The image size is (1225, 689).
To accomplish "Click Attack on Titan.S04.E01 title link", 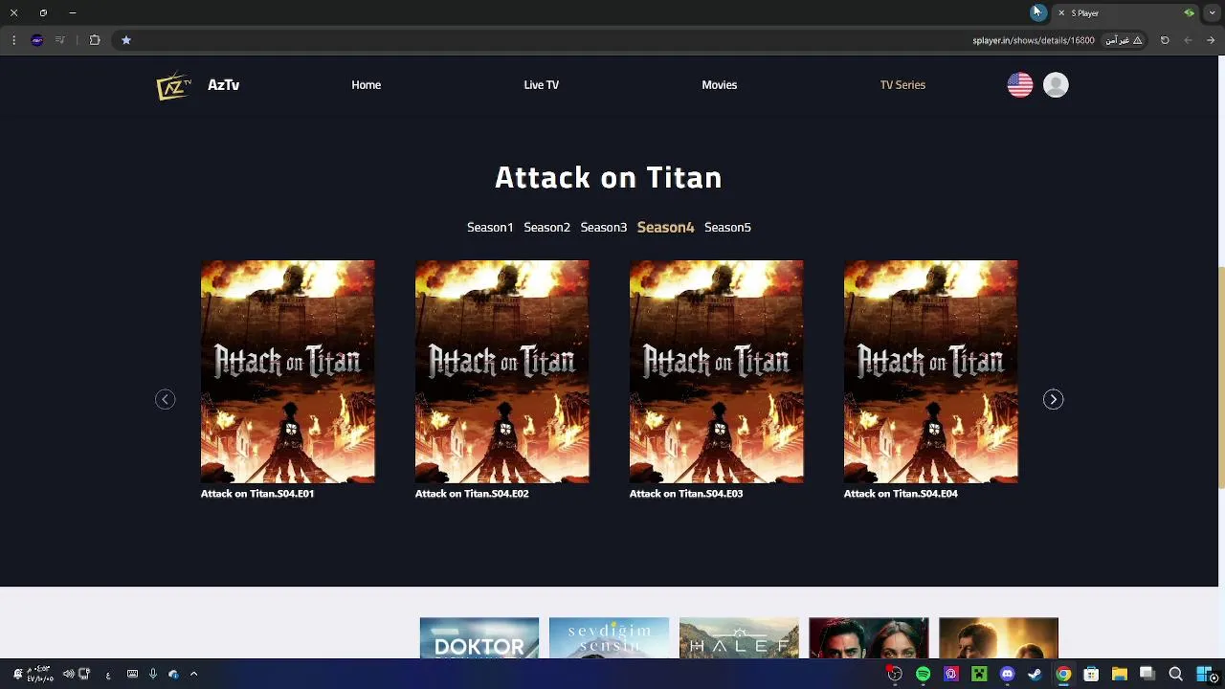I will 257,494.
